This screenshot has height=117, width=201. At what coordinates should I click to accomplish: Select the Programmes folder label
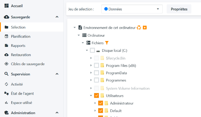(x=116, y=80)
